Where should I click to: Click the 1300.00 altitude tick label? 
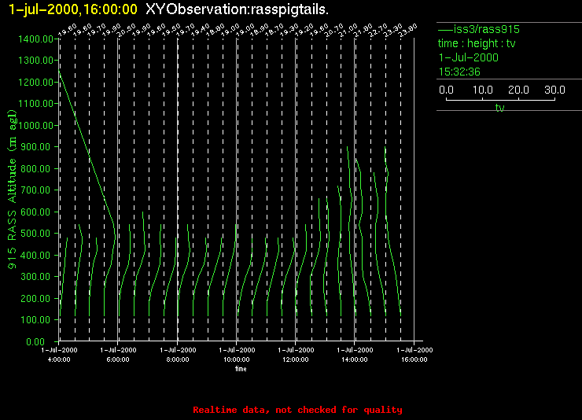pyautogui.click(x=35, y=61)
